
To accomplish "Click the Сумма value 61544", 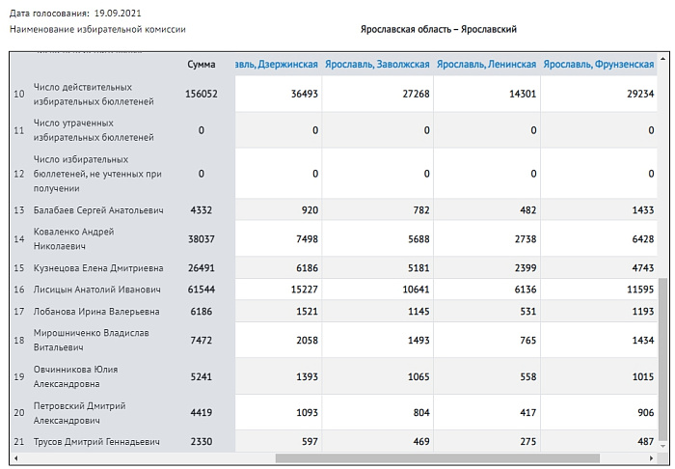I will (201, 290).
